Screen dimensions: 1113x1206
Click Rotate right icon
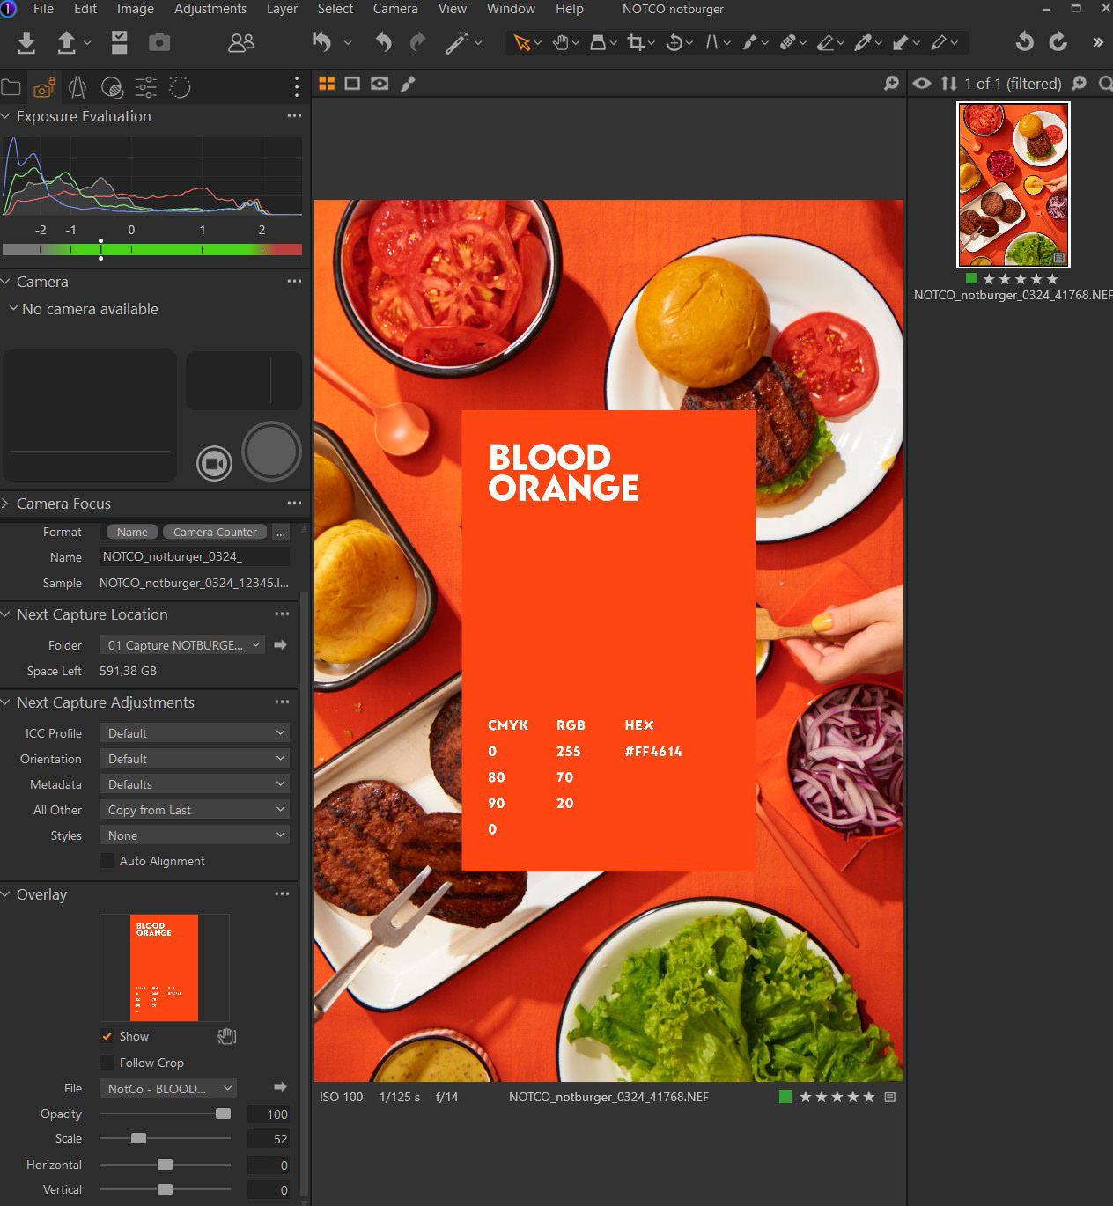[1058, 41]
